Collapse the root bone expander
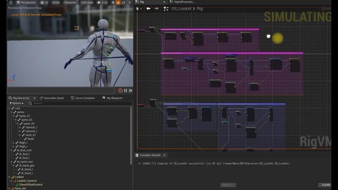This screenshot has height=190, width=338. click(x=10, y=108)
